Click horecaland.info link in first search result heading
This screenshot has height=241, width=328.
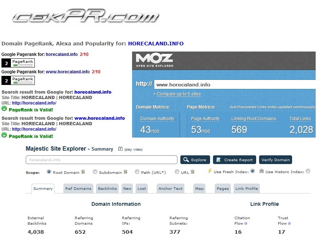tap(93, 92)
